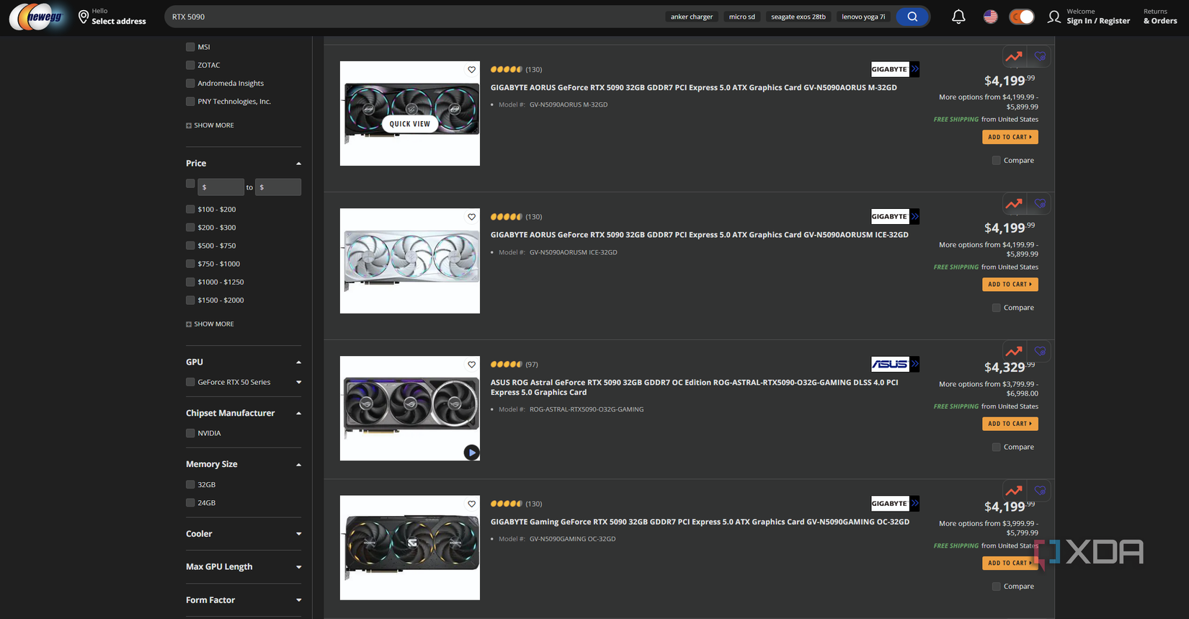Collapse the Chipset Manufacturer section
Viewport: 1189px width, 619px height.
(298, 414)
